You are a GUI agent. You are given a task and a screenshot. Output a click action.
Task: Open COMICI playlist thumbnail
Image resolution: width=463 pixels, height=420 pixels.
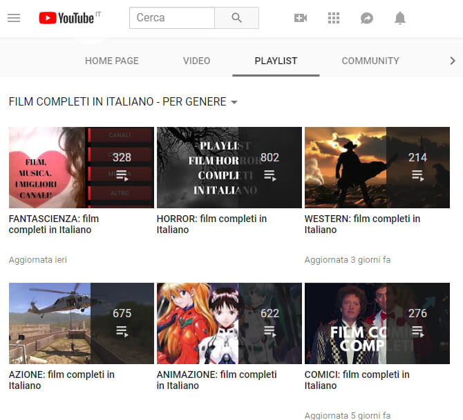(377, 323)
